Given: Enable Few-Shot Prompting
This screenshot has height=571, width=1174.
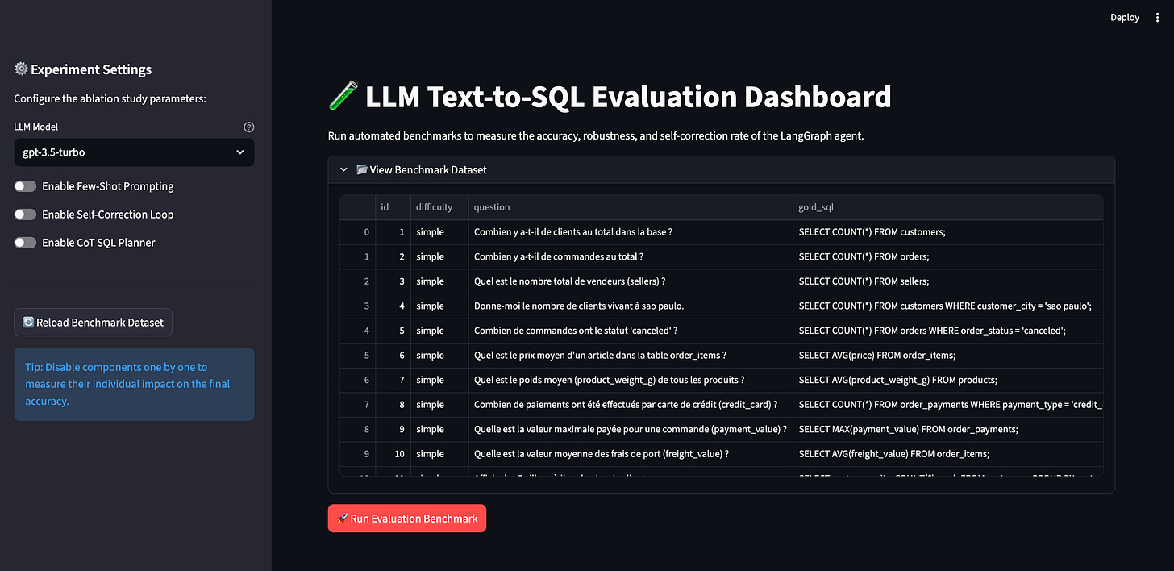Looking at the screenshot, I should click(25, 185).
